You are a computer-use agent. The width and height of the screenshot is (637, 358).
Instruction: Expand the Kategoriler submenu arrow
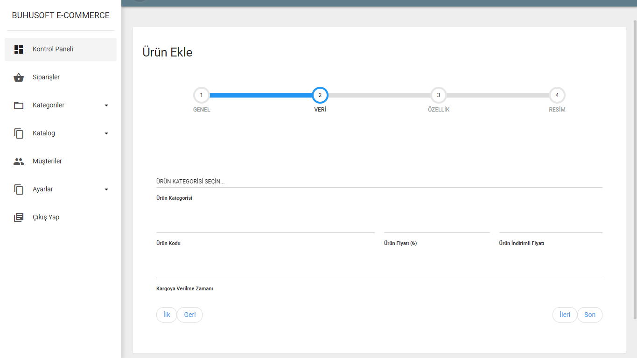click(106, 105)
